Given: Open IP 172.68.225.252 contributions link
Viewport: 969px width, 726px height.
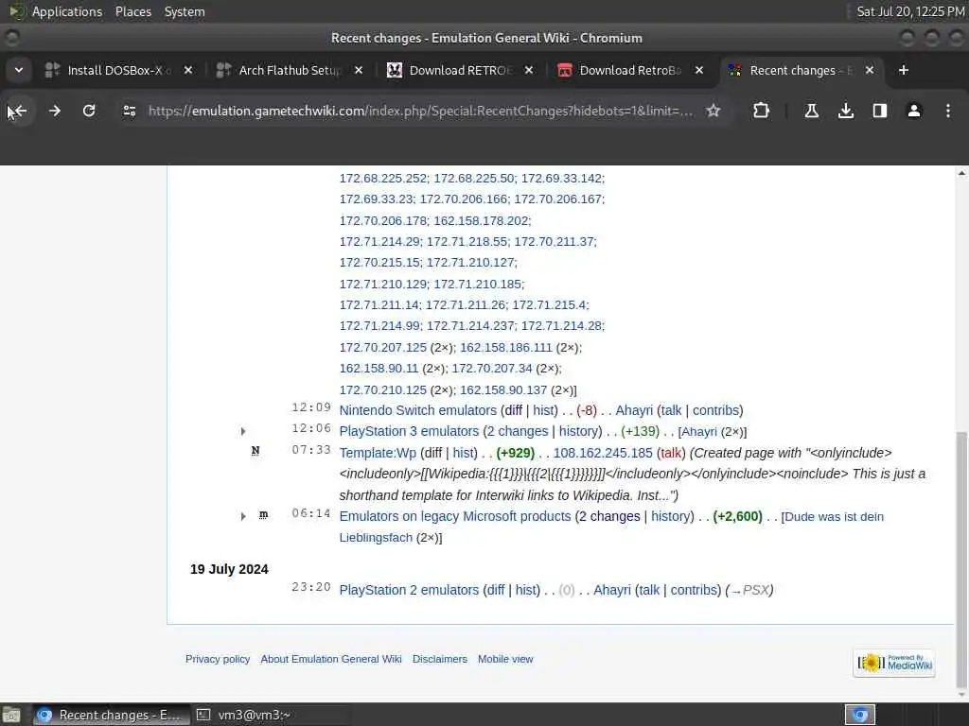Looking at the screenshot, I should (x=382, y=179).
